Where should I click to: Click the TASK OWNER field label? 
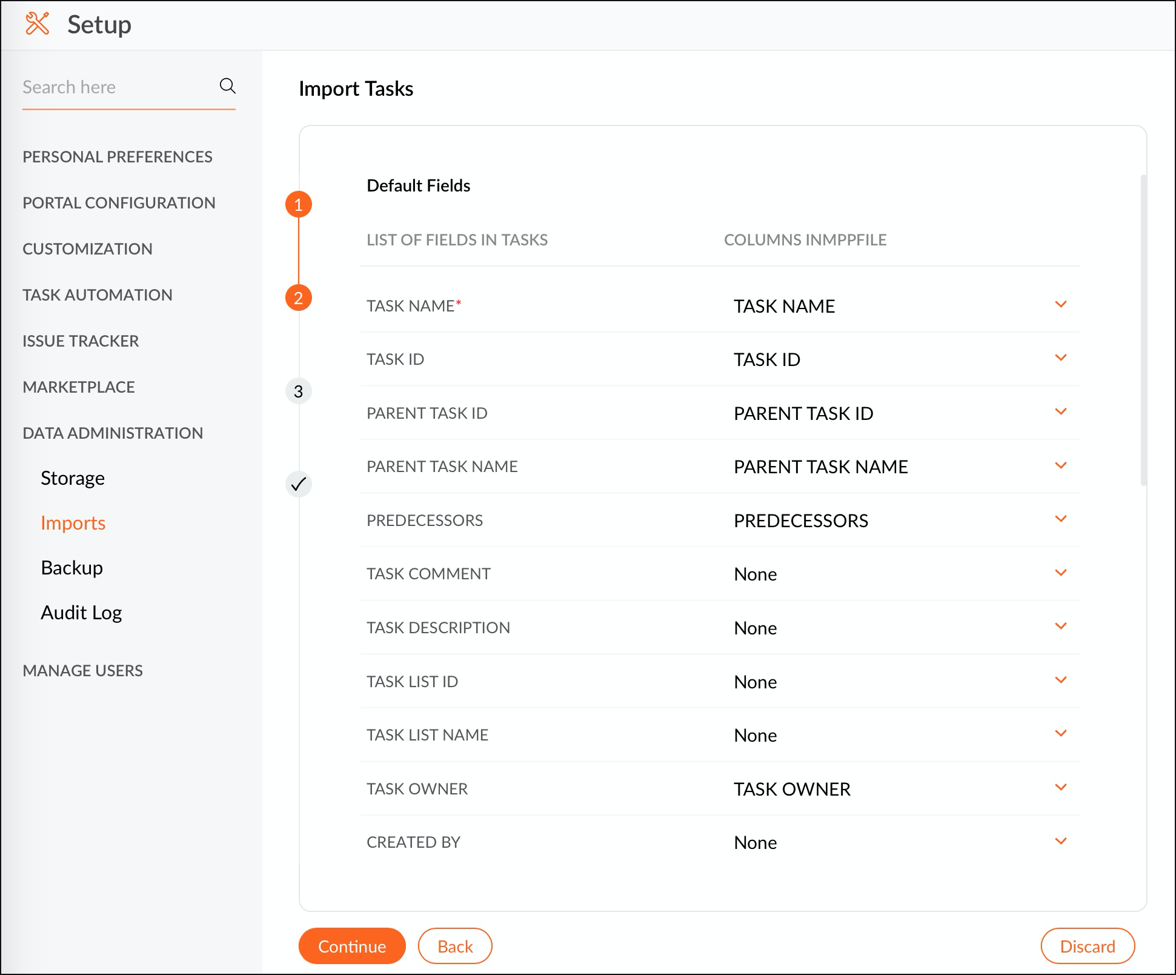click(417, 789)
